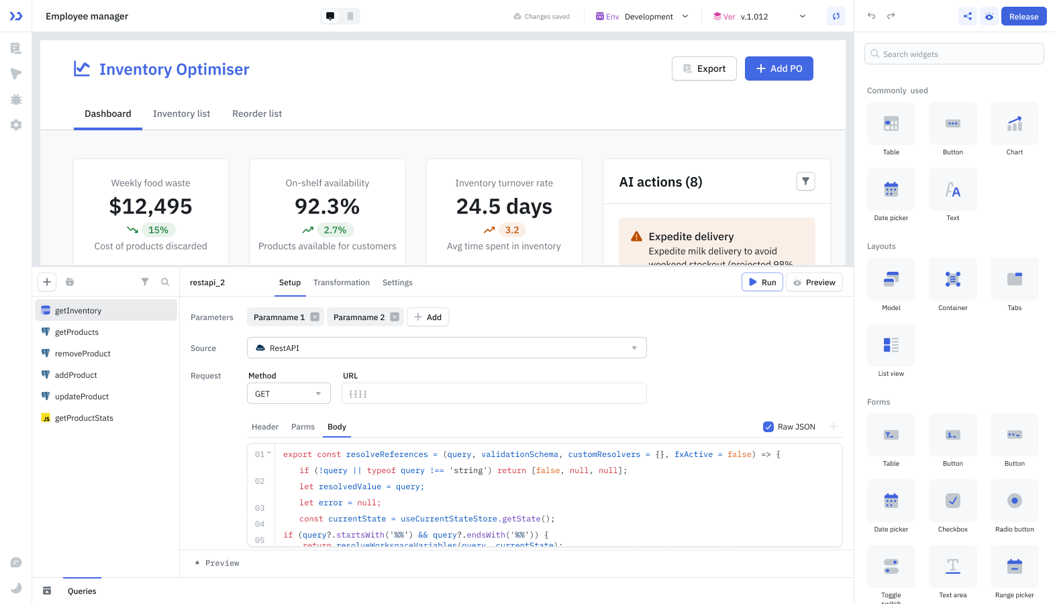Open the Dashboard tab
The width and height of the screenshot is (1055, 604).
pos(108,113)
